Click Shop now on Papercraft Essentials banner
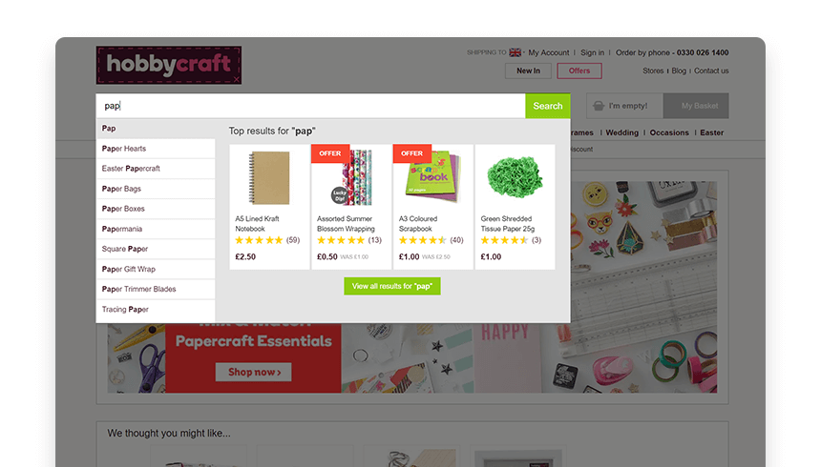 click(253, 373)
